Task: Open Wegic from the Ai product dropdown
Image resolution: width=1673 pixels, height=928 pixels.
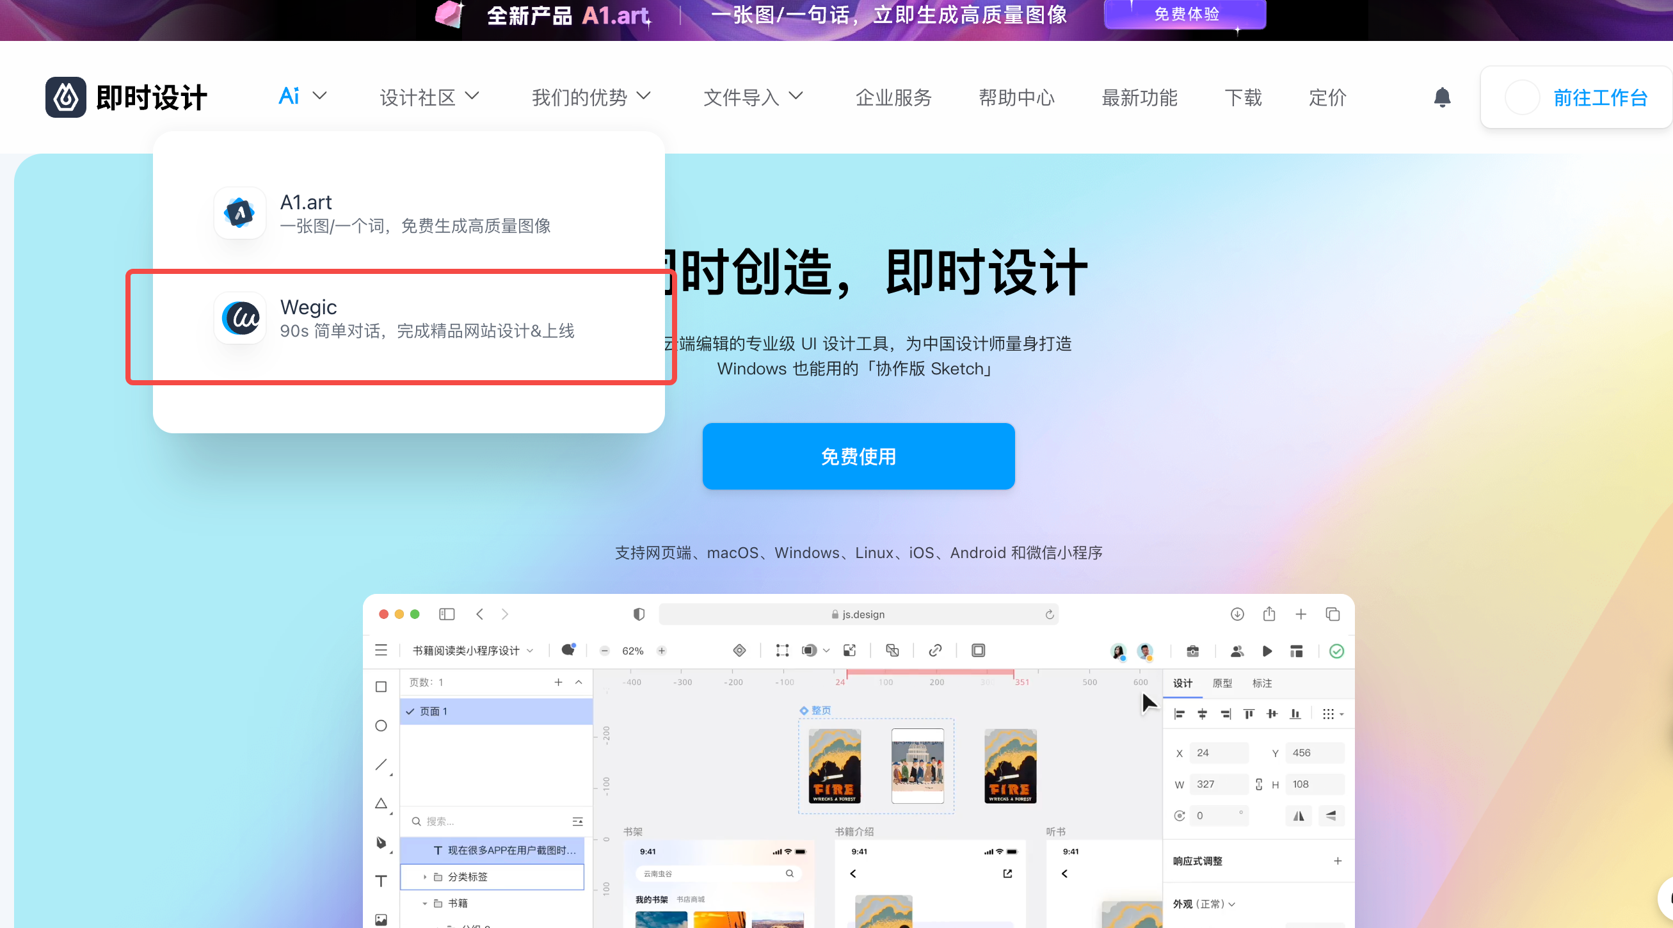Action: tap(401, 318)
